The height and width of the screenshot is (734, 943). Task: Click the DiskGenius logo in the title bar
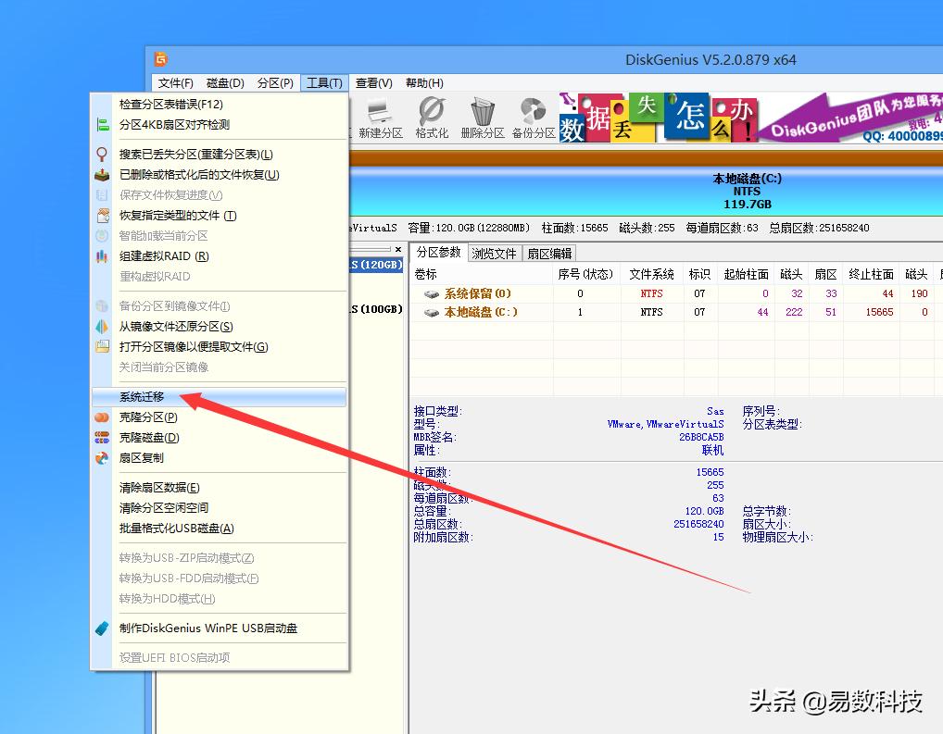point(162,58)
